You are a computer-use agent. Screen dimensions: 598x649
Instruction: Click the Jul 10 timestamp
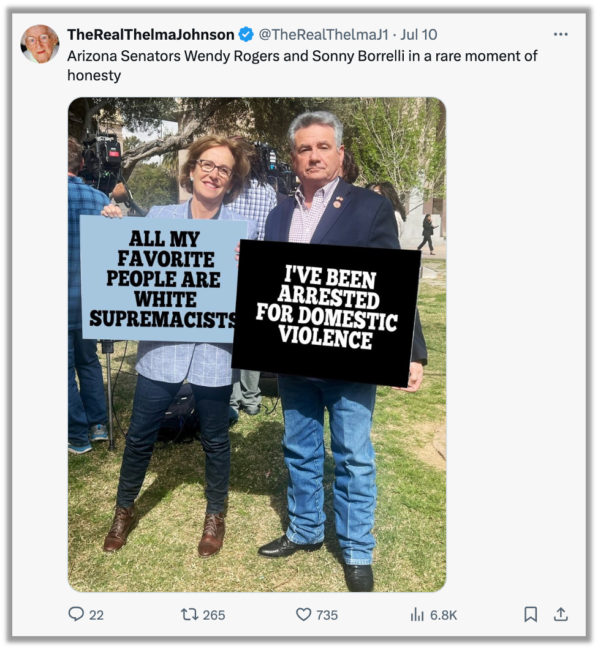[418, 35]
